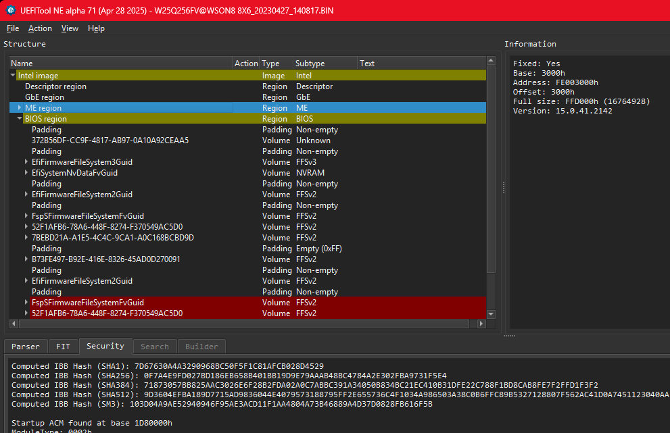Viewport: 670px width, 433px height.
Task: Click the 'Structure' panel label
Action: tap(24, 44)
